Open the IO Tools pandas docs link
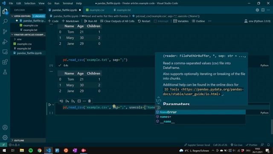 (203, 92)
